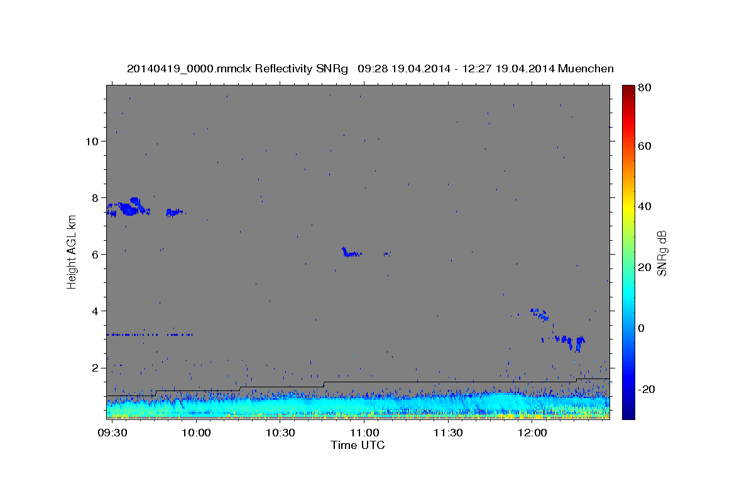
Task: Click the 12:00 time tick label
Action: (532, 433)
